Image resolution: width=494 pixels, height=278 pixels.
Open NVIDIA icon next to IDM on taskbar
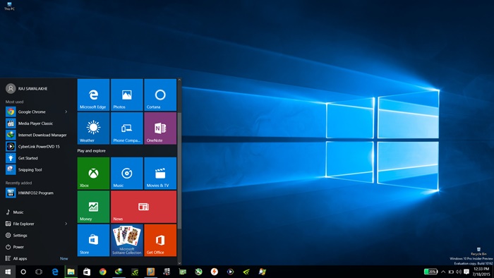(135, 272)
